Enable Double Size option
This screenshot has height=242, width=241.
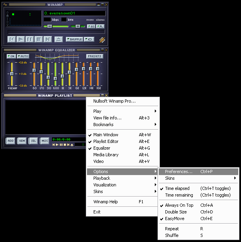point(199,212)
